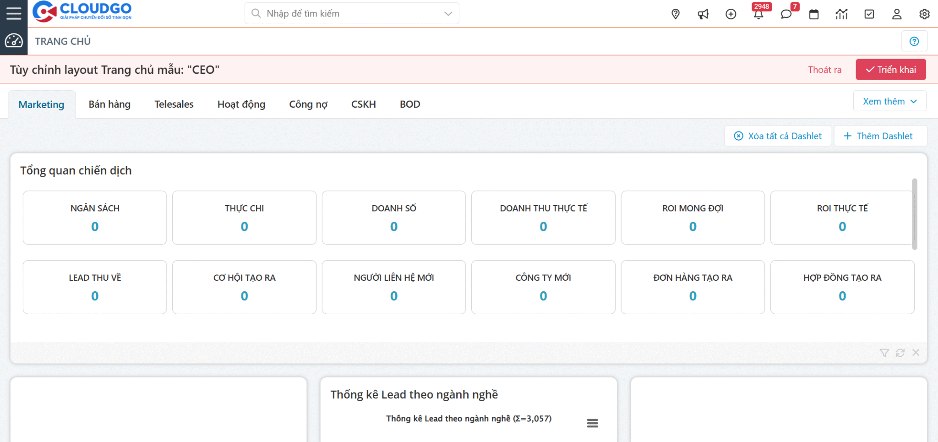This screenshot has height=442, width=938.
Task: Remove the Tổng quan chiến dịch dashlet
Action: coord(916,353)
